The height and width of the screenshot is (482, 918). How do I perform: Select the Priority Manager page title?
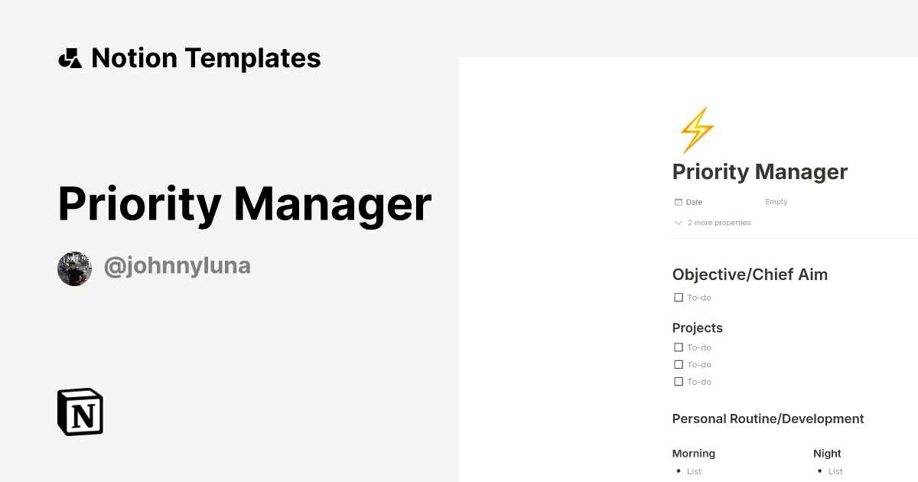pos(760,171)
